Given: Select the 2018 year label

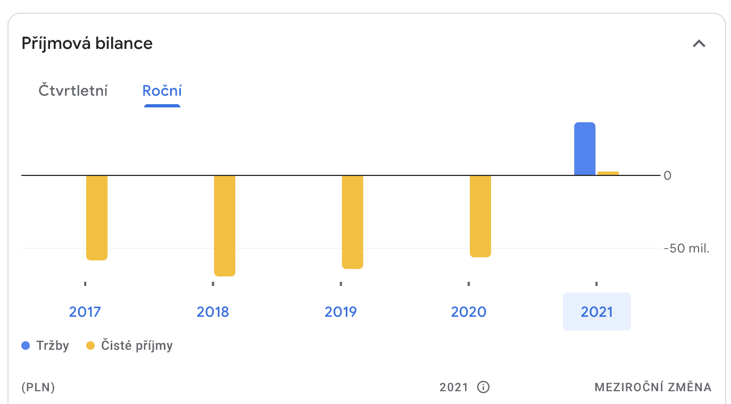Looking at the screenshot, I should [x=213, y=312].
